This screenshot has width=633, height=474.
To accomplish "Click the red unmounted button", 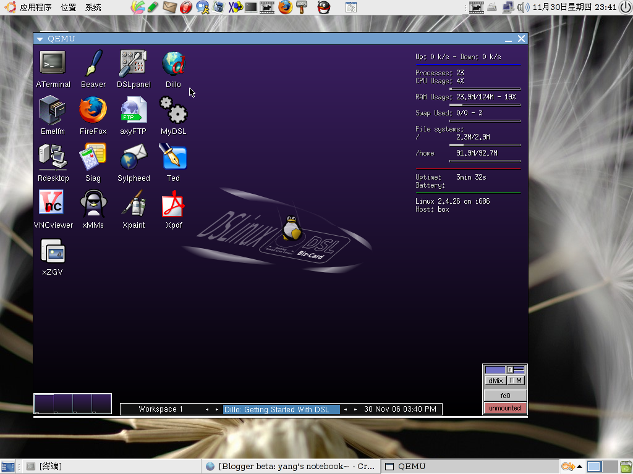I will coord(505,408).
